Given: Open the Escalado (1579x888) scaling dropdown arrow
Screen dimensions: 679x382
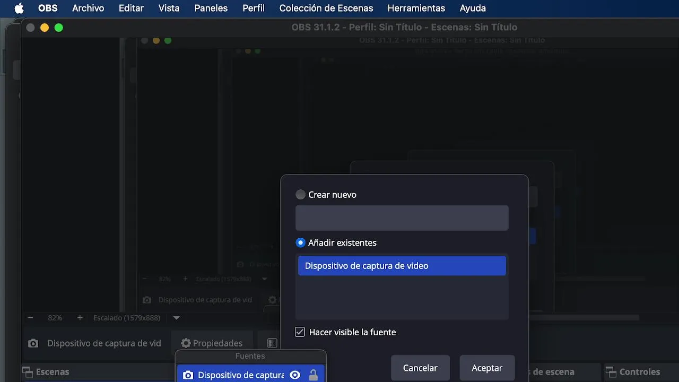Looking at the screenshot, I should click(177, 318).
